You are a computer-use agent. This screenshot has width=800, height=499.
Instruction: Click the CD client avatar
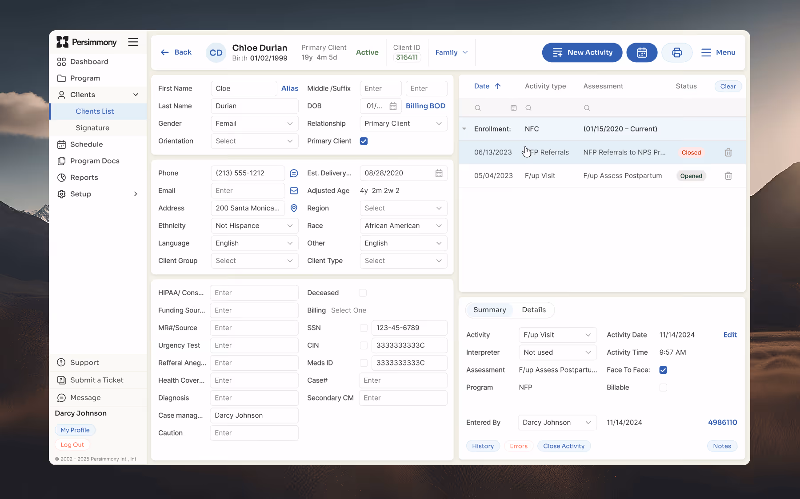[x=216, y=53]
